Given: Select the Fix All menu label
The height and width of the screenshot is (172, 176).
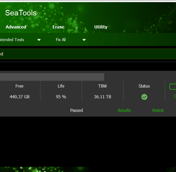Looking at the screenshot, I should [61, 39].
